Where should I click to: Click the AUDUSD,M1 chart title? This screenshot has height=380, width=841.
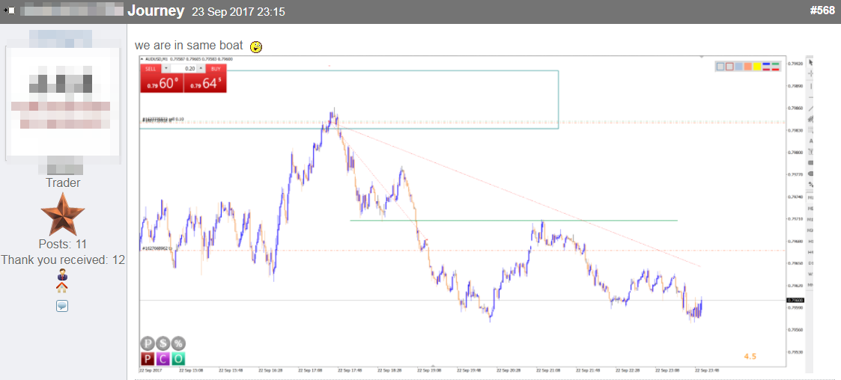[156, 60]
